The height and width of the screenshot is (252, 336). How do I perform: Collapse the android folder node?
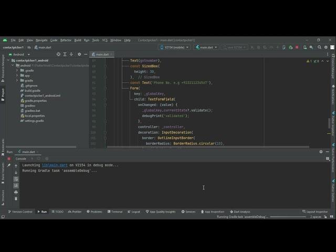13,65
